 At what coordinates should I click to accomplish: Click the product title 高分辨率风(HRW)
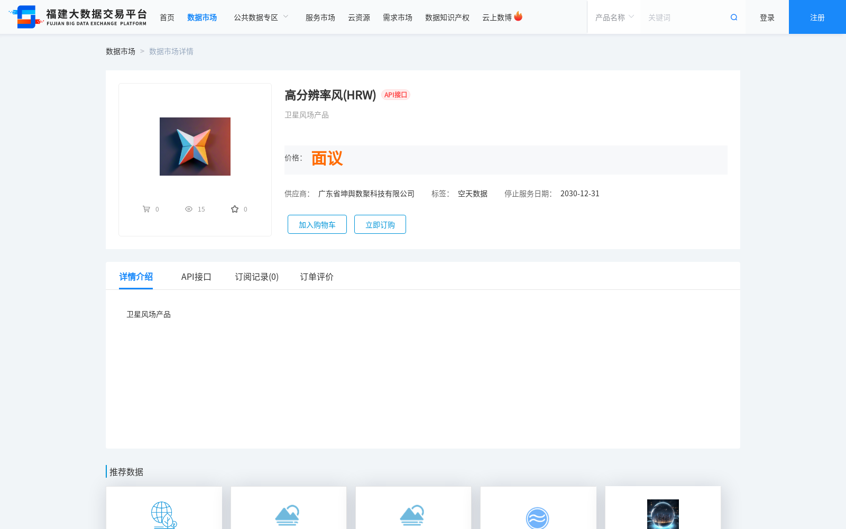[330, 95]
